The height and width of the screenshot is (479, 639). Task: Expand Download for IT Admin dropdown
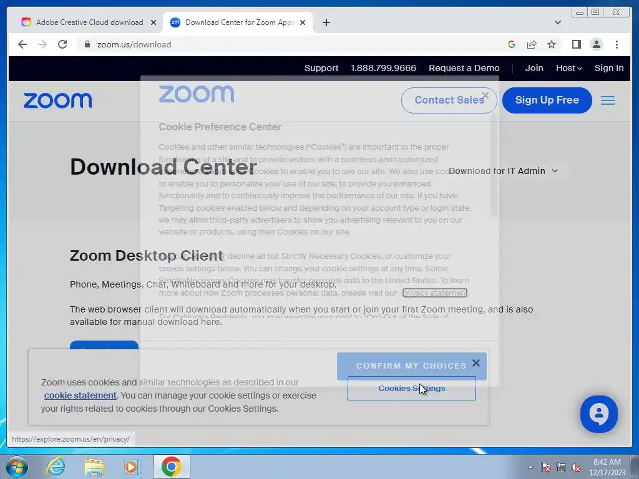pyautogui.click(x=503, y=171)
